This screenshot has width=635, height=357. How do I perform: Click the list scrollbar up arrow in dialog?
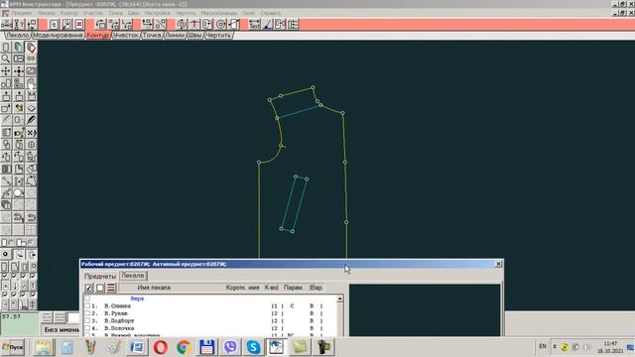339,298
